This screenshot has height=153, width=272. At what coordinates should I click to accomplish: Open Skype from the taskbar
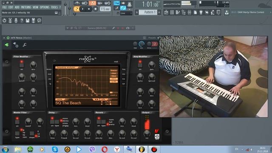(x=55, y=149)
